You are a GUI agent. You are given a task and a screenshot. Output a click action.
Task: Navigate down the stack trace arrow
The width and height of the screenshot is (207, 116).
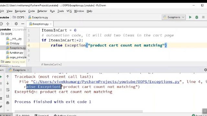8,83
